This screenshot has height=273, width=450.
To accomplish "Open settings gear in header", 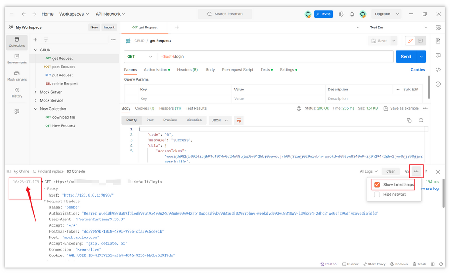I will coord(341,14).
